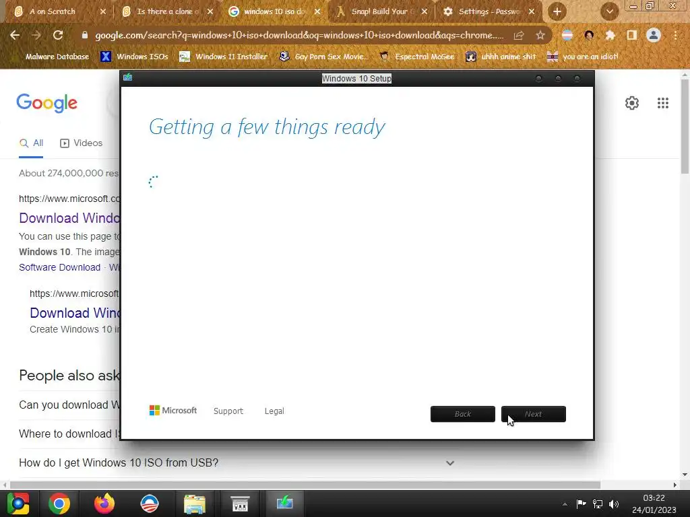Screen dimensions: 690x517
Task: Open the Extensions puzzle icon
Action: pyautogui.click(x=610, y=35)
